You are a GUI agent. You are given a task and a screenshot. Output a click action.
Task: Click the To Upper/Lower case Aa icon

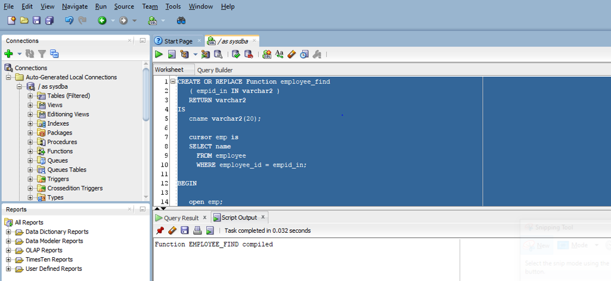point(280,54)
